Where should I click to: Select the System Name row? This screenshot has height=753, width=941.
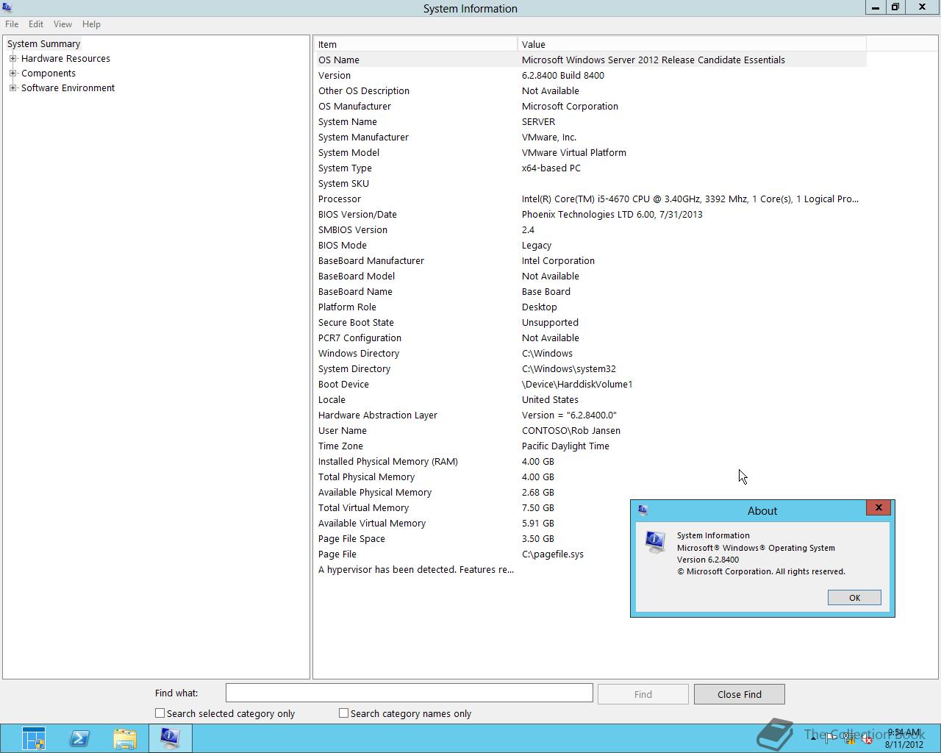coord(591,121)
